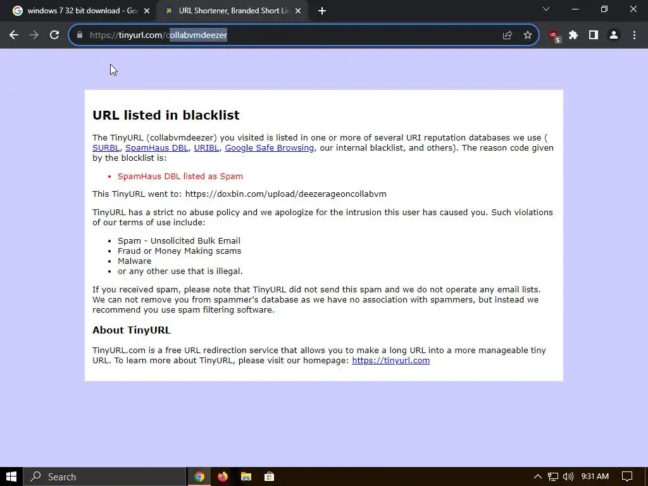Open the Extensions puzzle menu

(573, 35)
